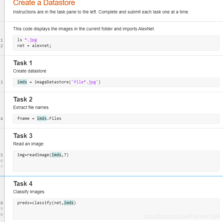
Task: Click the 'img=readimage(imds,7)' code line
Action: click(43, 155)
